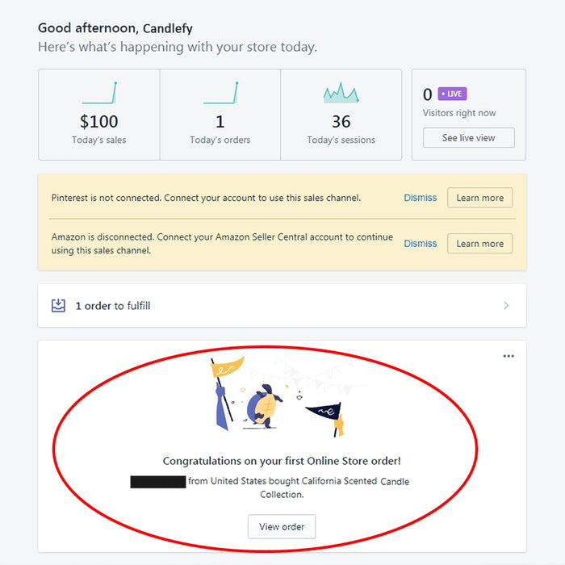The height and width of the screenshot is (565, 565).
Task: Click the purple LIVE badge
Action: click(x=453, y=94)
